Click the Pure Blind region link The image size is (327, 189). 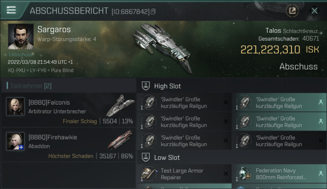pyautogui.click(x=62, y=70)
